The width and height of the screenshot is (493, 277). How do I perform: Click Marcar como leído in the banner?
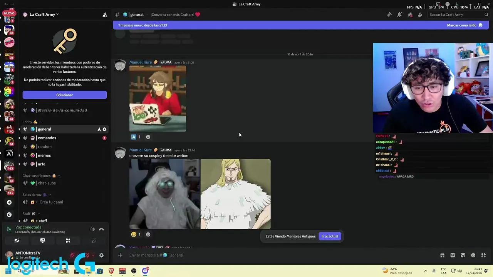coord(464,25)
